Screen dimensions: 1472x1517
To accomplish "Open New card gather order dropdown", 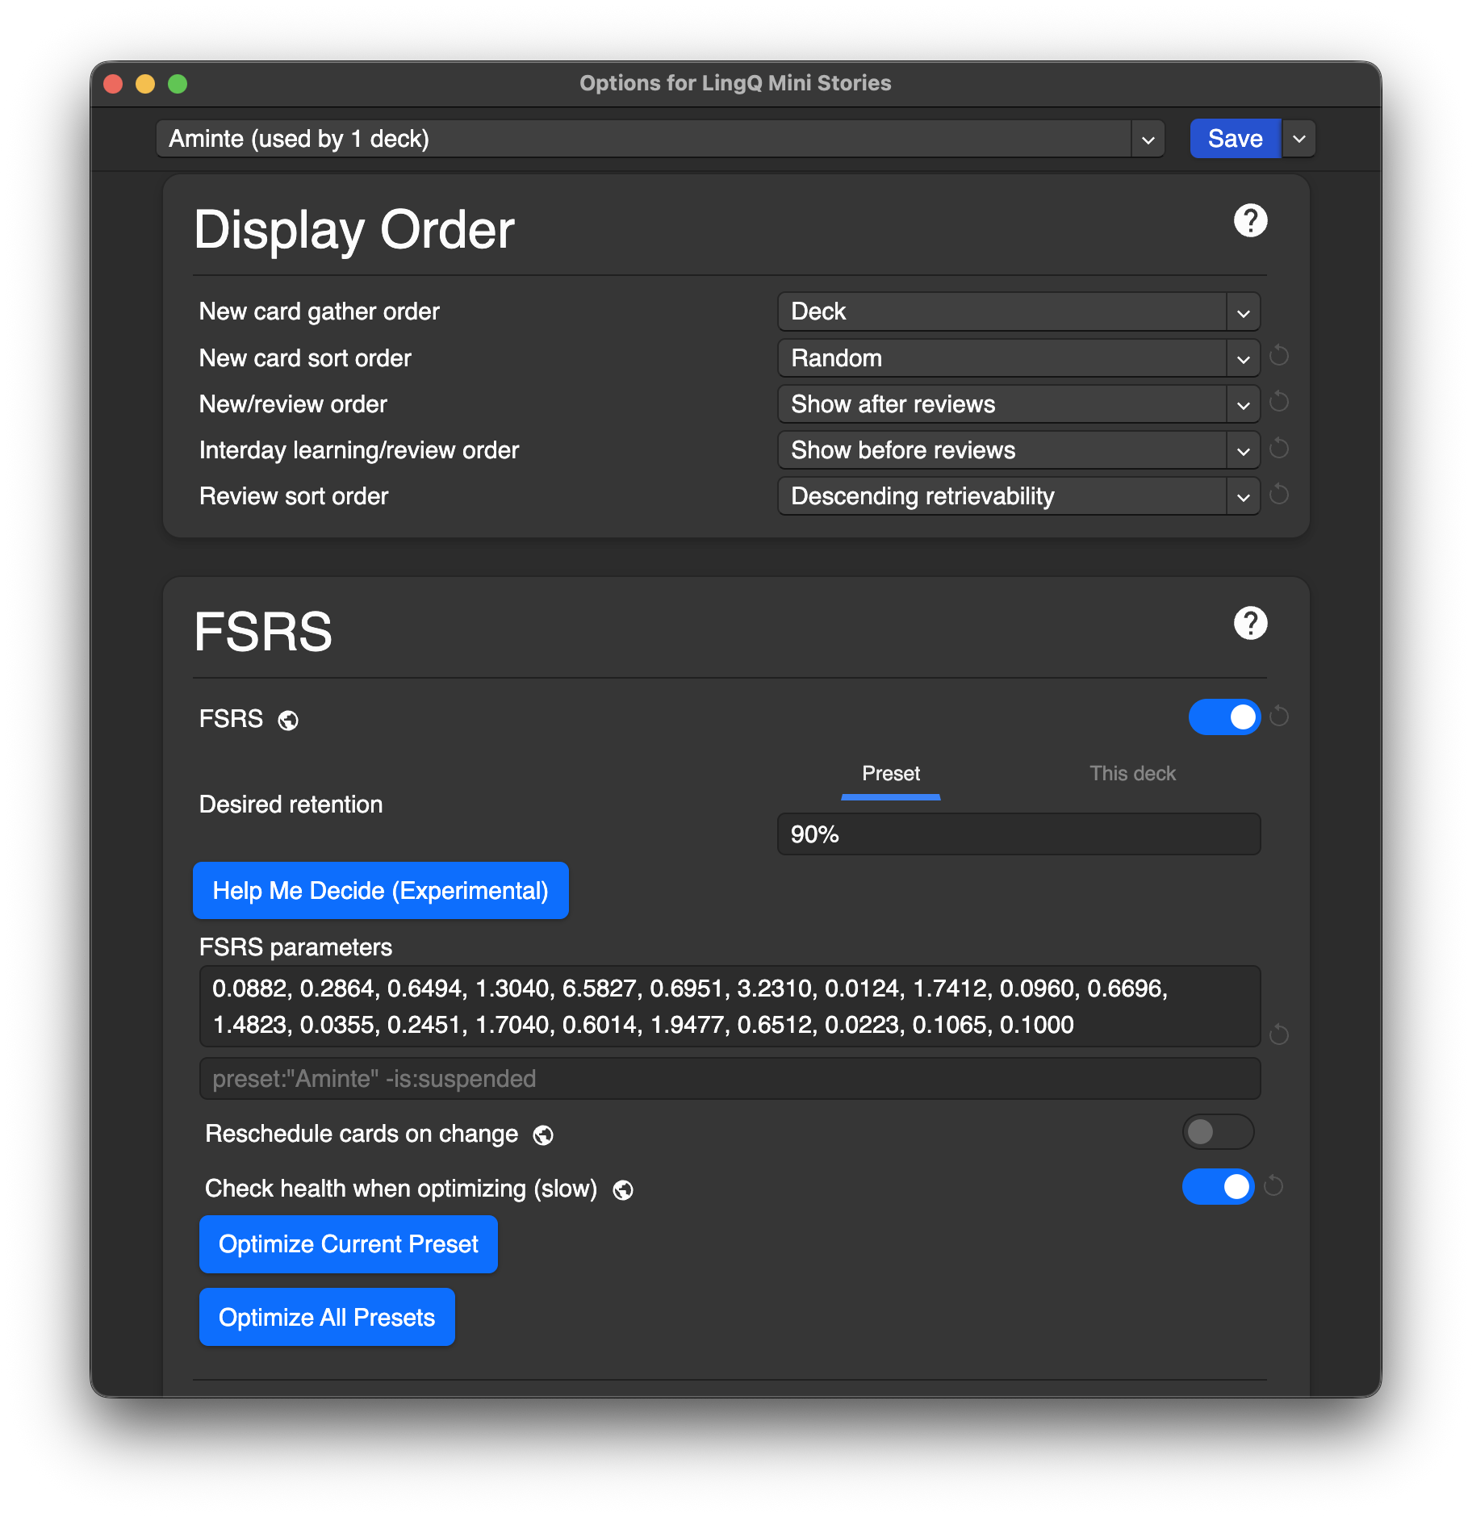I will tap(1018, 311).
